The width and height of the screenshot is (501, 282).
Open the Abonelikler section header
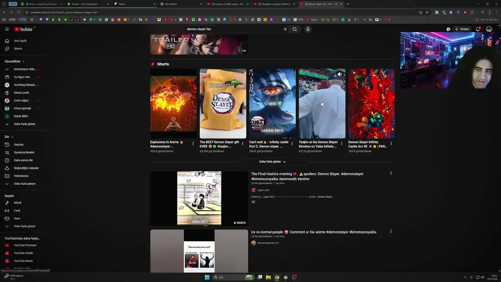[x=14, y=61]
